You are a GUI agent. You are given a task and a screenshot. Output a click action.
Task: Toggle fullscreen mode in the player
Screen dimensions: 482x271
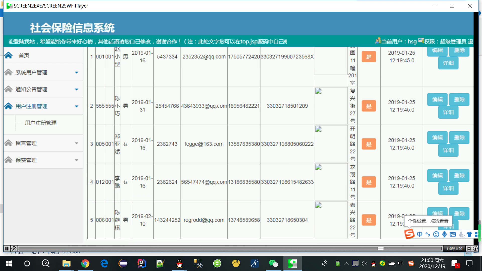pos(469,248)
